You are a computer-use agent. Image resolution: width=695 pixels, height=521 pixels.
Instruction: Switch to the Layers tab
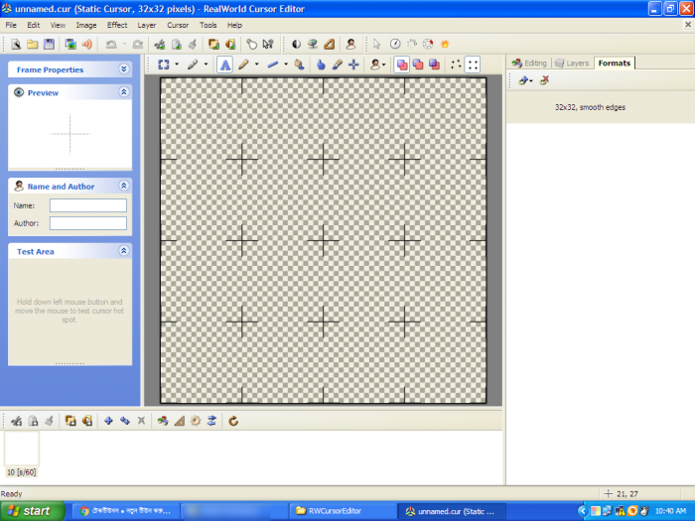click(x=572, y=64)
